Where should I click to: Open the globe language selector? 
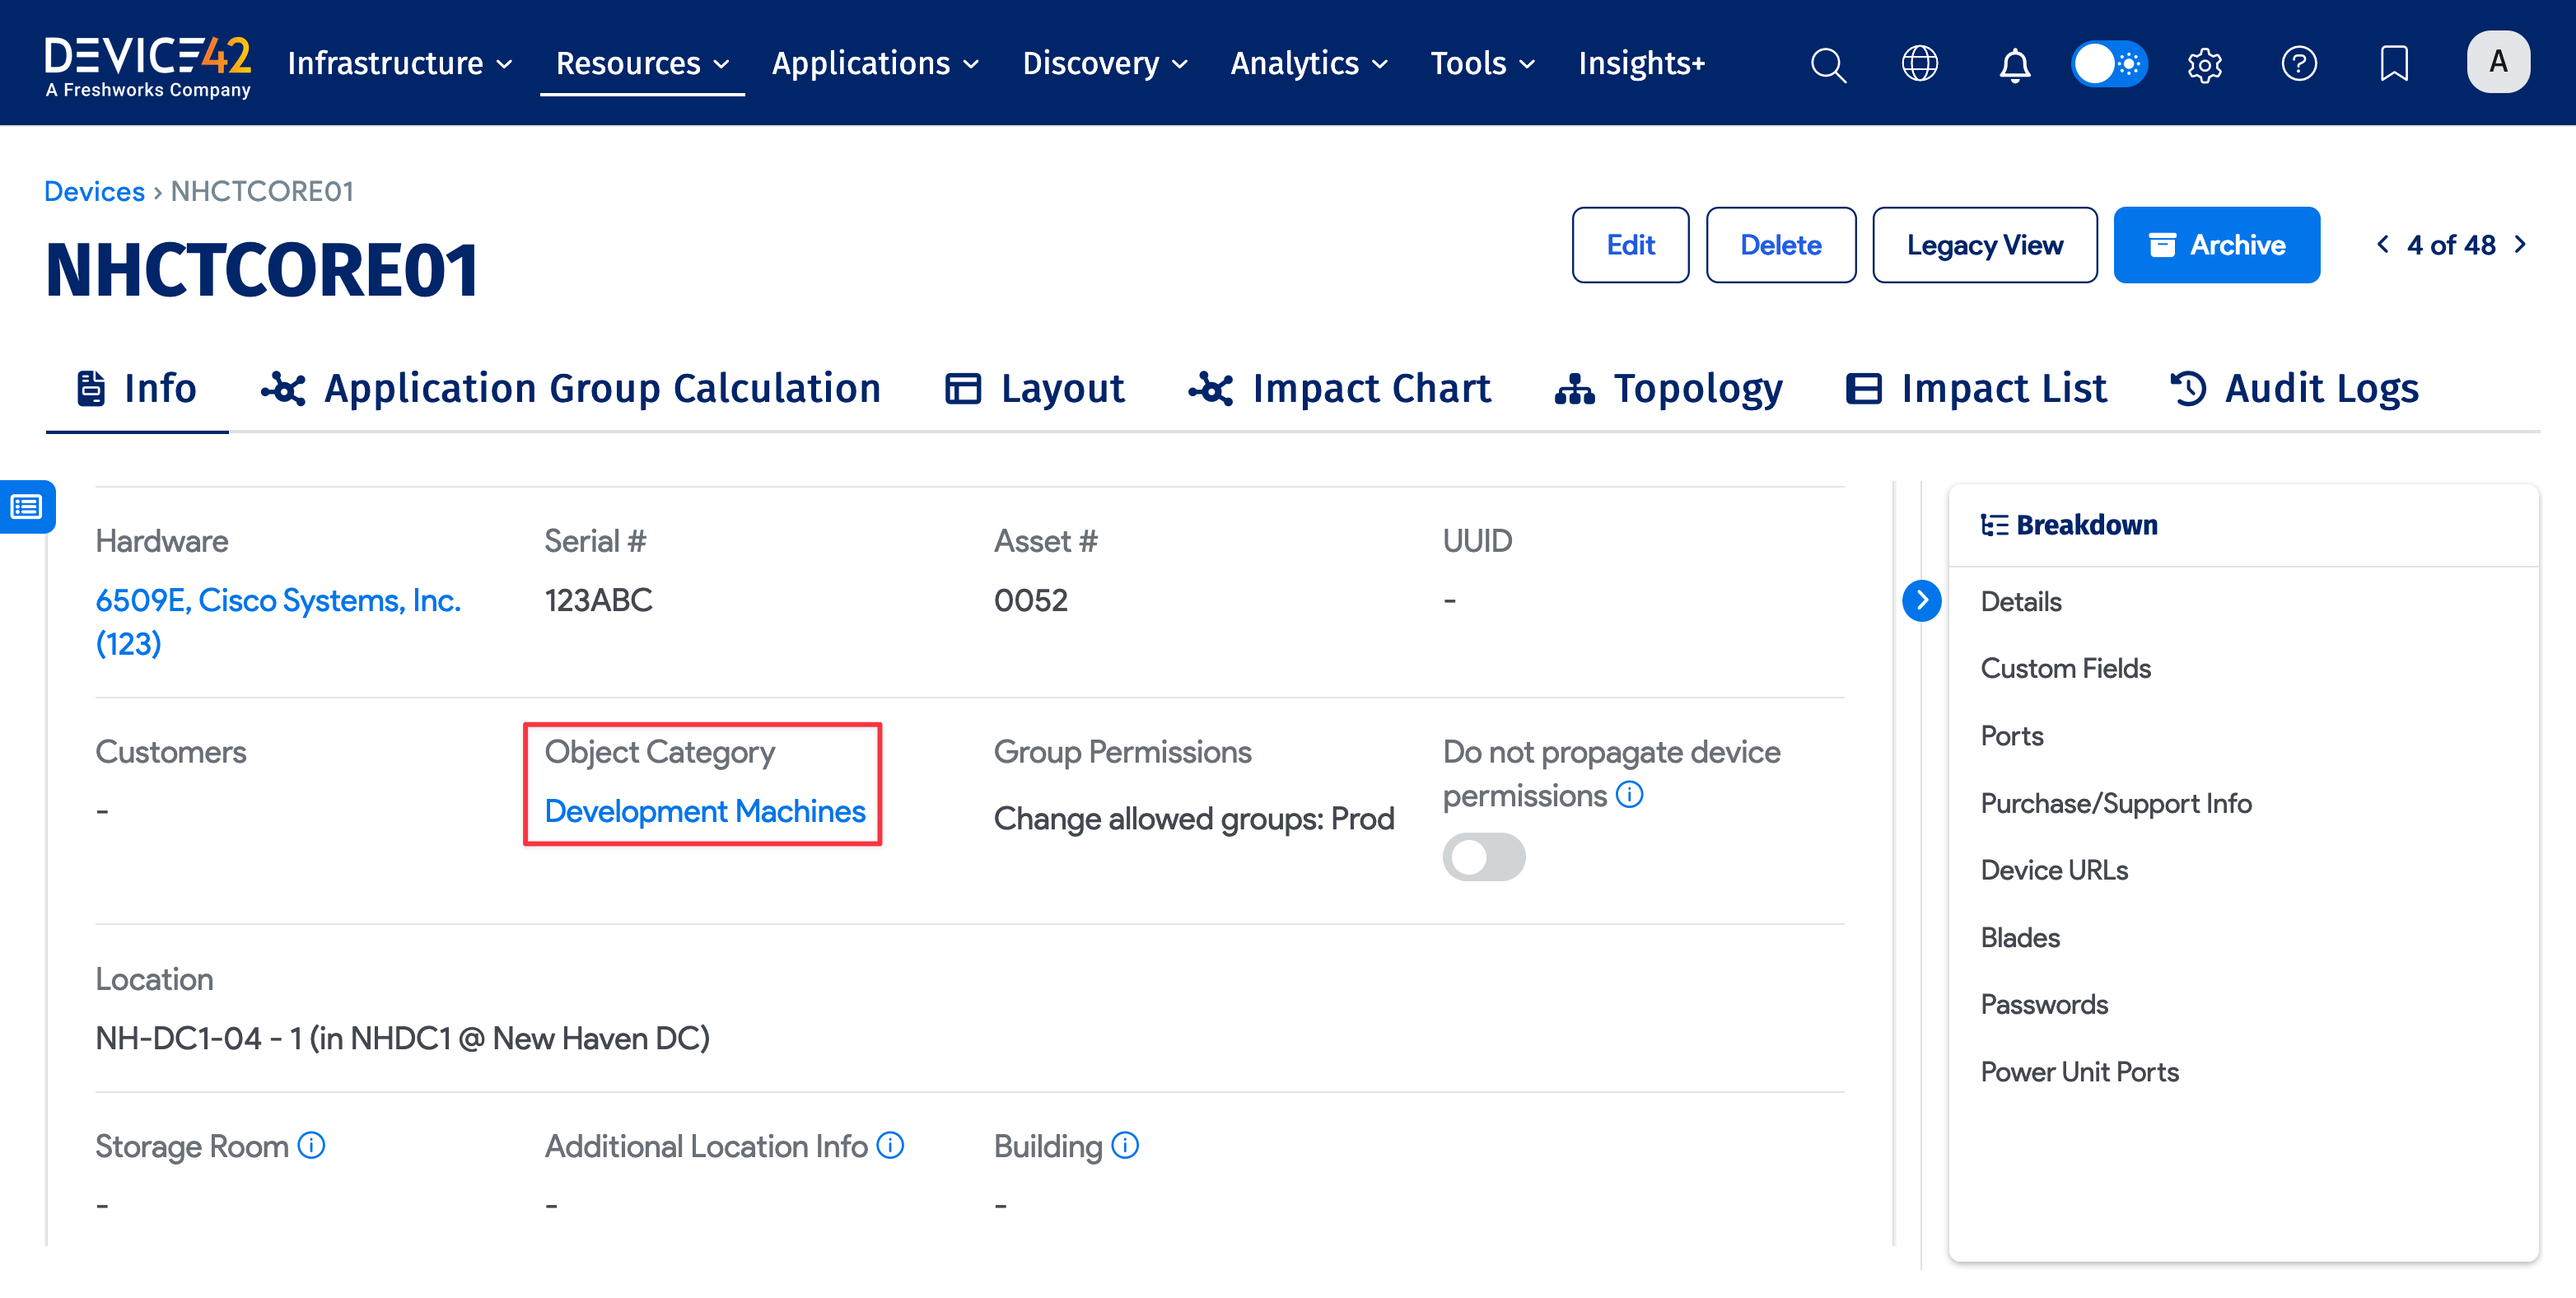1920,63
